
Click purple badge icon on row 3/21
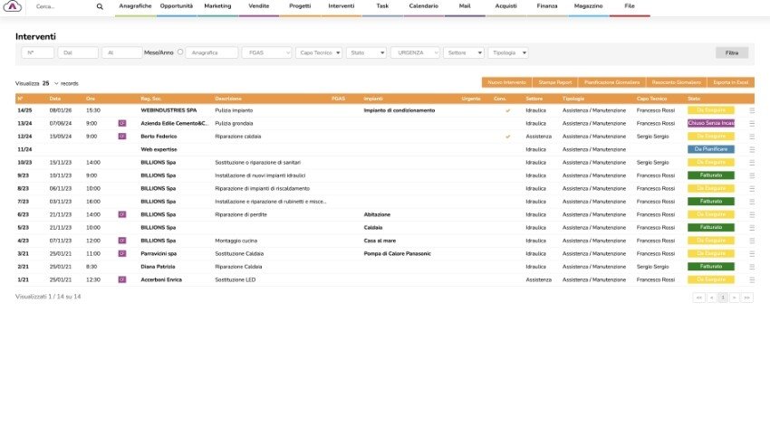121,254
